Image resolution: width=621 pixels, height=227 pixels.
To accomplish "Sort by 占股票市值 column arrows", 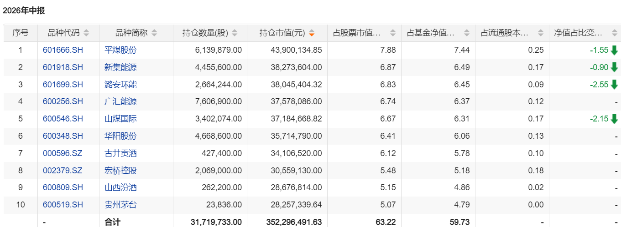I will [x=392, y=33].
